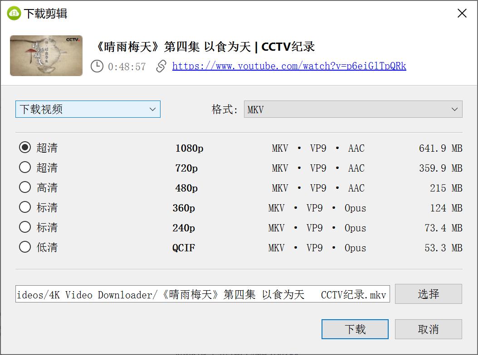Select the 超清 720p resolution
This screenshot has width=478, height=355.
click(25, 168)
